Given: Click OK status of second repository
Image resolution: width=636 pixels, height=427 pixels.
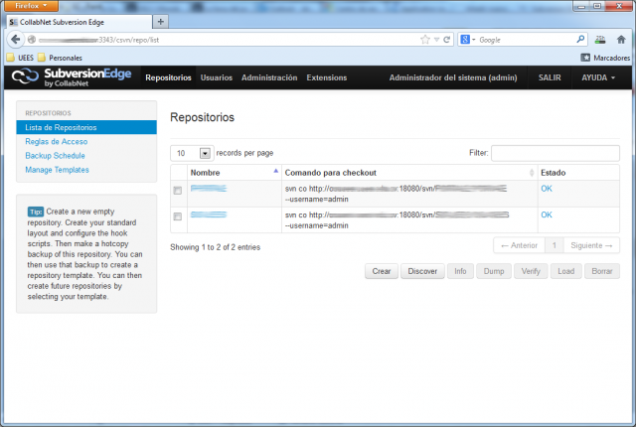Looking at the screenshot, I should pos(547,214).
